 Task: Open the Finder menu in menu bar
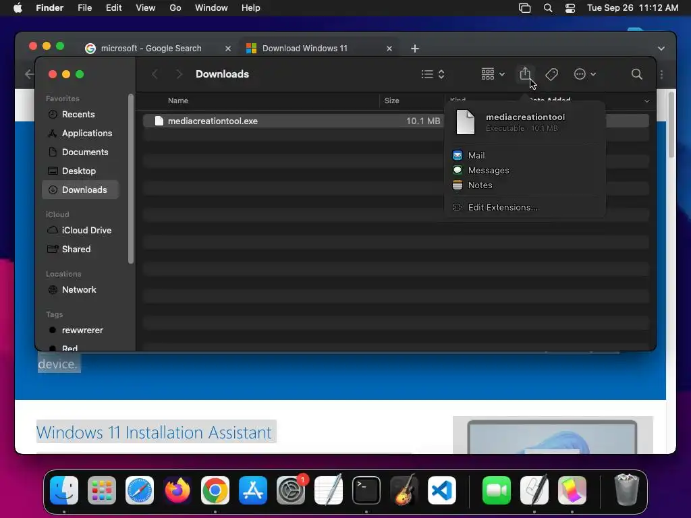click(49, 8)
